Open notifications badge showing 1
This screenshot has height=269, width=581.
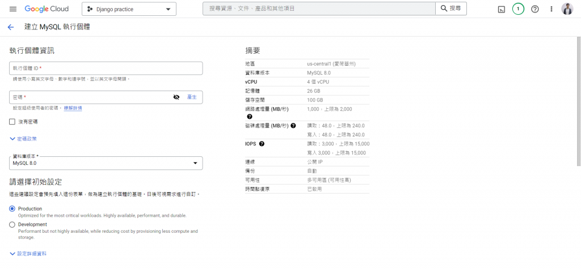point(518,9)
